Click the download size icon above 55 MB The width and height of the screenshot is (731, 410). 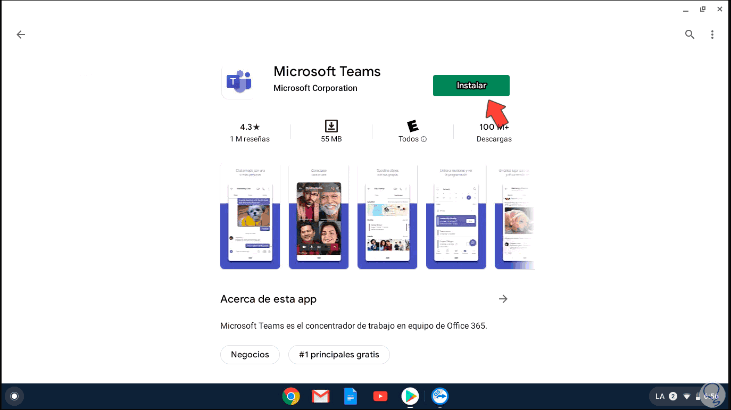point(331,126)
